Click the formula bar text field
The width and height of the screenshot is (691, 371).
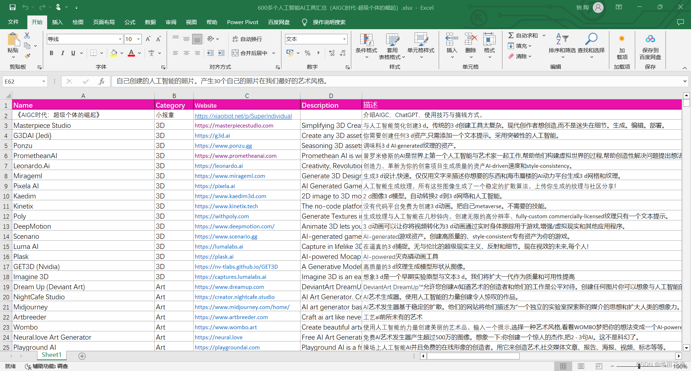pyautogui.click(x=396, y=81)
